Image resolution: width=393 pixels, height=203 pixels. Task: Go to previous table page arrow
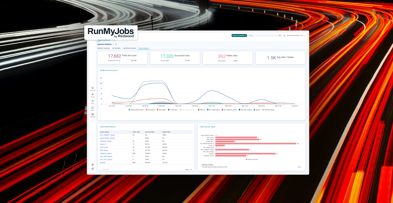(x=102, y=170)
